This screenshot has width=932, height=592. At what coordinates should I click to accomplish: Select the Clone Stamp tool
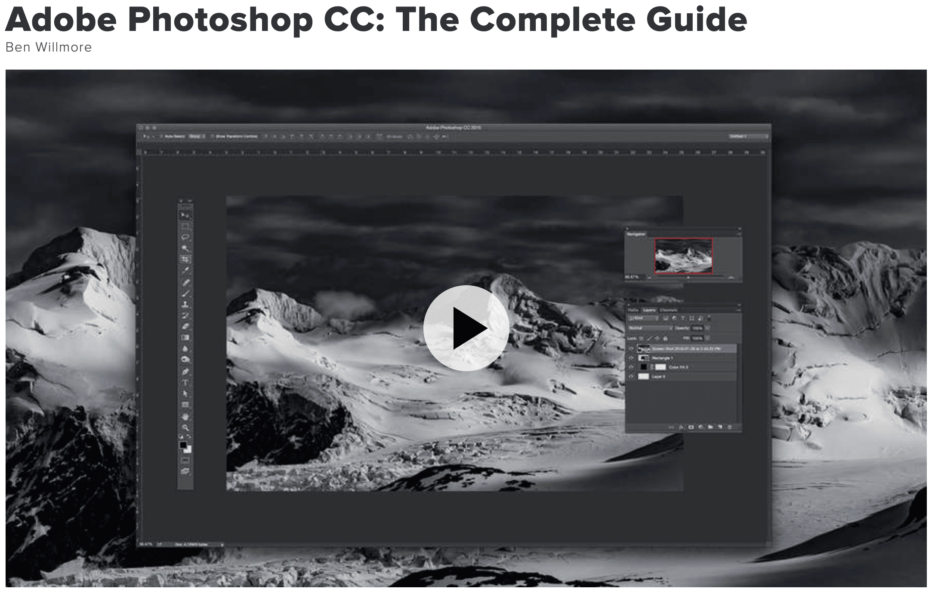(185, 304)
